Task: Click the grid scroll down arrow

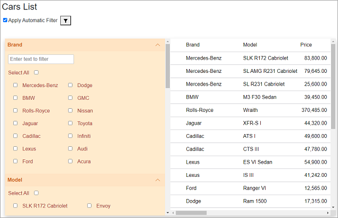Action: (333, 207)
